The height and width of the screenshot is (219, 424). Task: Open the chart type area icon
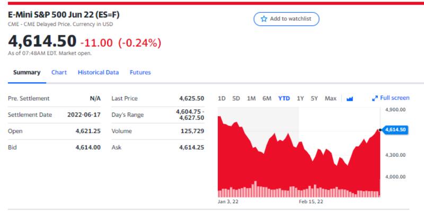point(349,99)
